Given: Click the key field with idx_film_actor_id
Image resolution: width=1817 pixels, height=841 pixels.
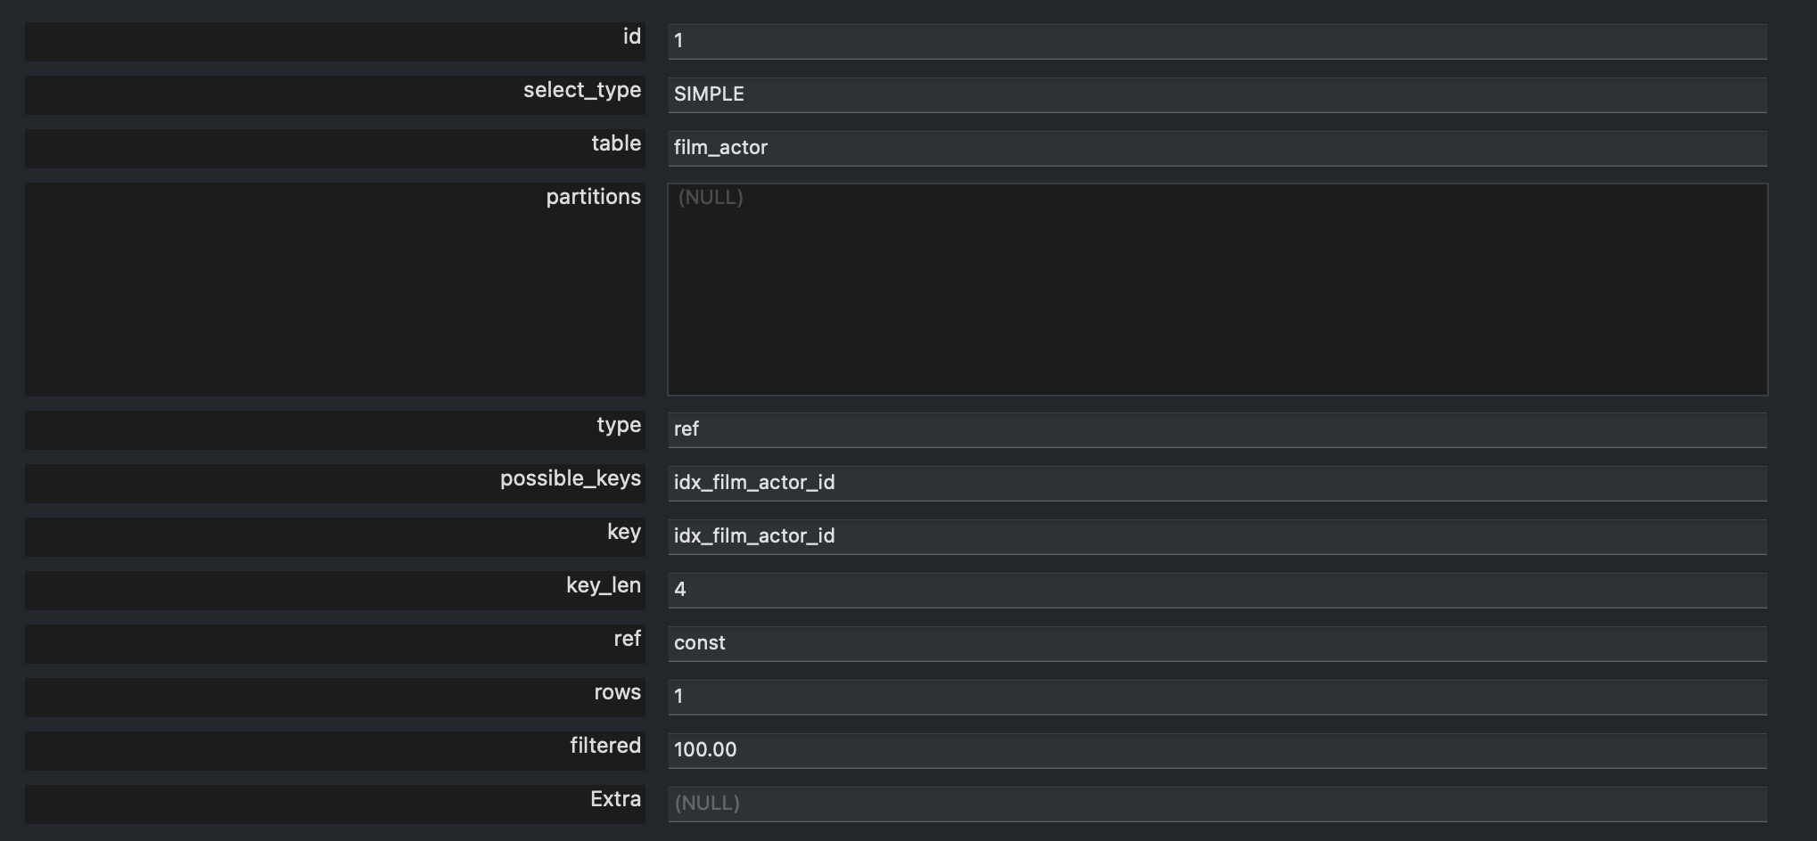Looking at the screenshot, I should [1217, 536].
